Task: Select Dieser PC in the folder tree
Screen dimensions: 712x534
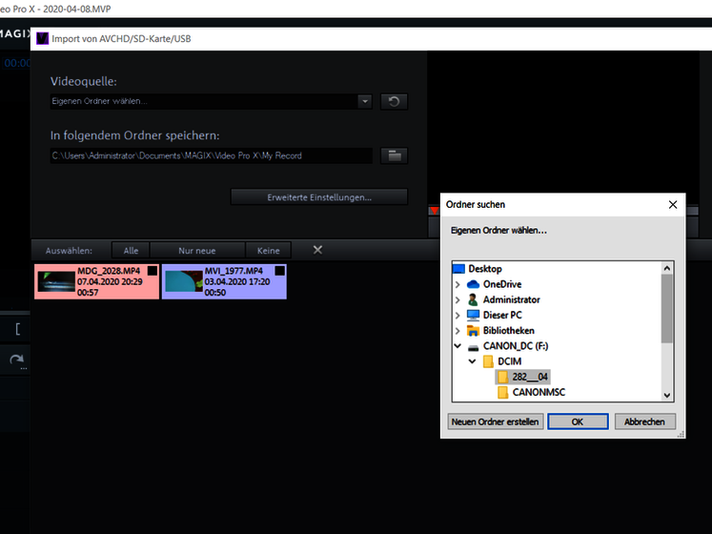Action: coord(501,315)
